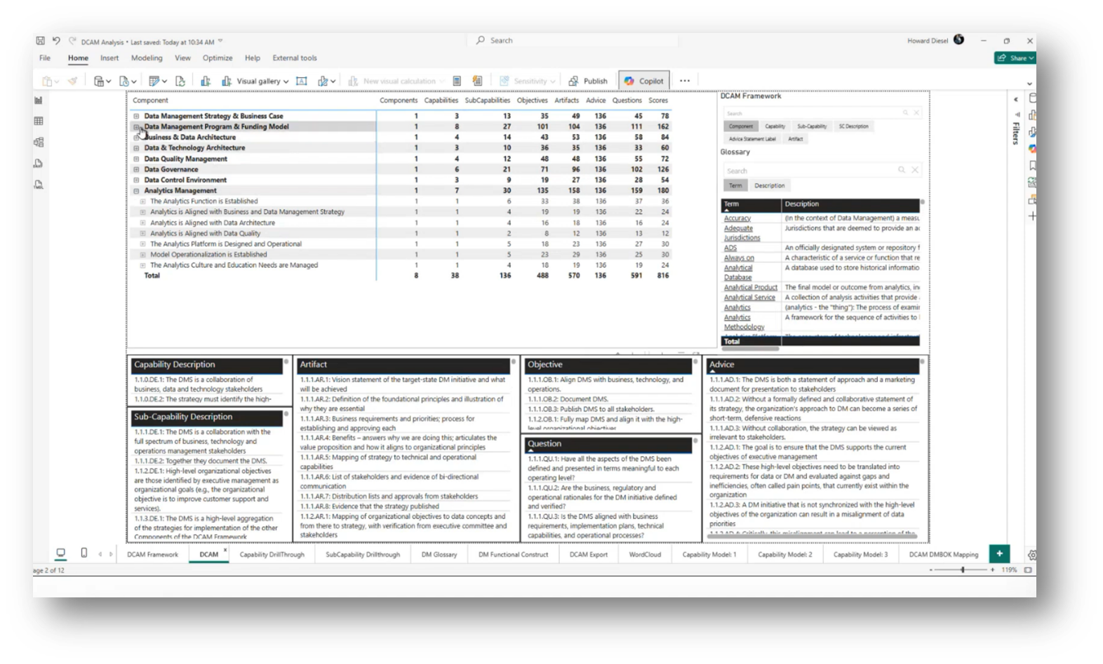This screenshot has height=664, width=1103.
Task: Toggle the Capability search field chip
Action: coord(775,126)
